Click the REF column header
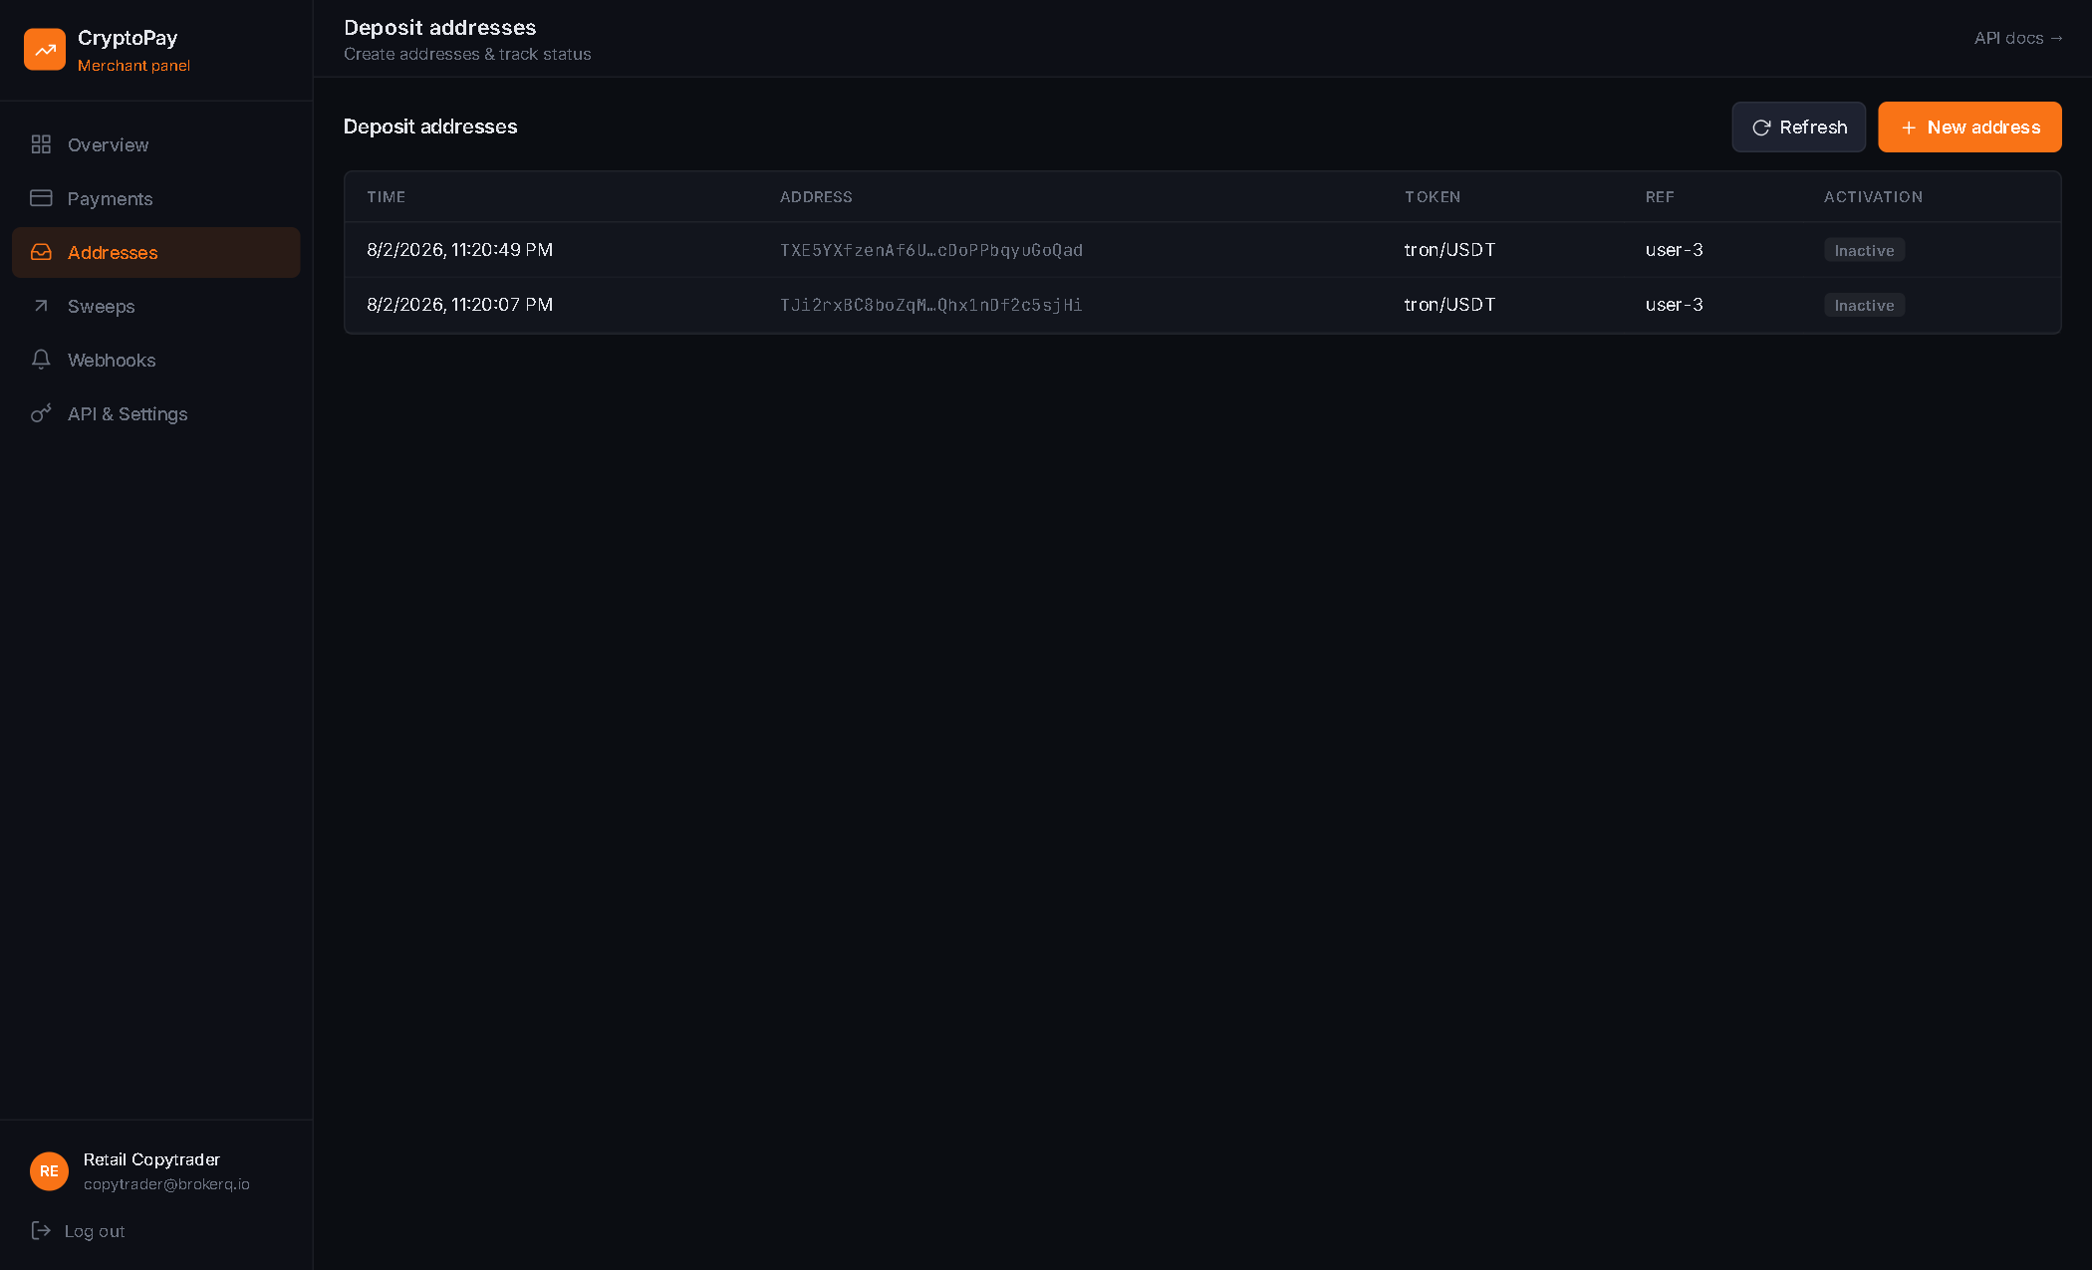Screen dimensions: 2092x1270 coord(1660,197)
